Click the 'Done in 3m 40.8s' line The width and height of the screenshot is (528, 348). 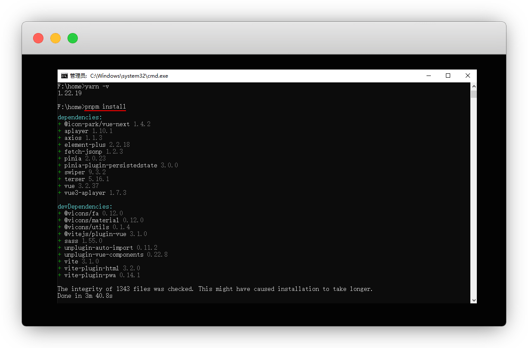[85, 296]
